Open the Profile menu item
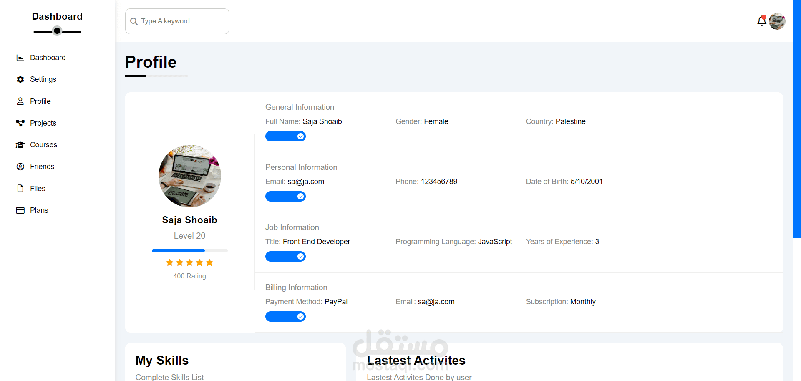 tap(40, 101)
